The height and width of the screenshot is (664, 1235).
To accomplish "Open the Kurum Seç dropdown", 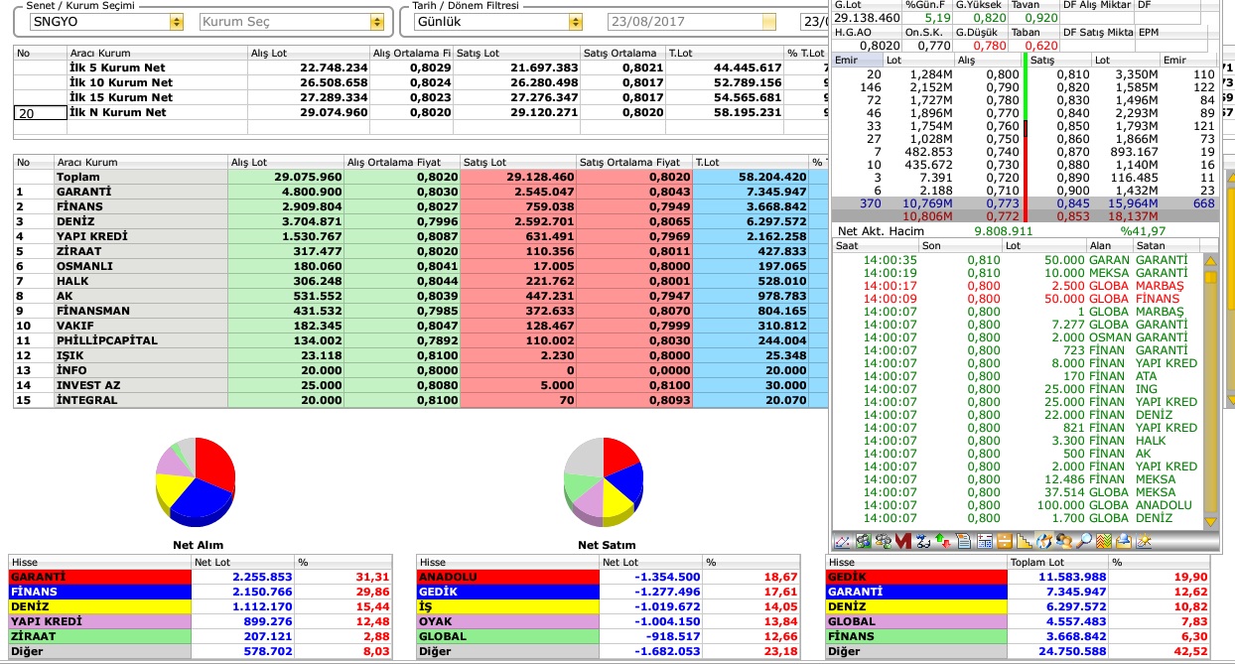I will [x=376, y=21].
